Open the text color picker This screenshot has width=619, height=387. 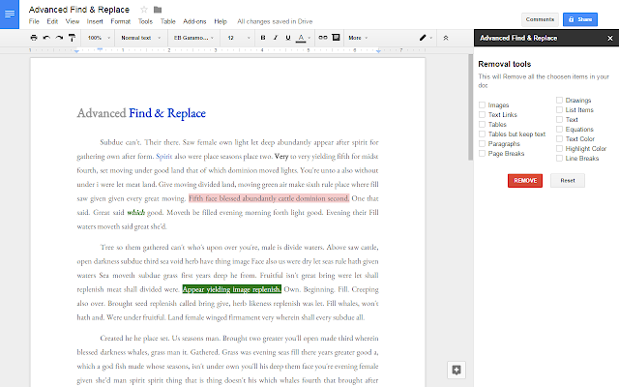pos(301,38)
